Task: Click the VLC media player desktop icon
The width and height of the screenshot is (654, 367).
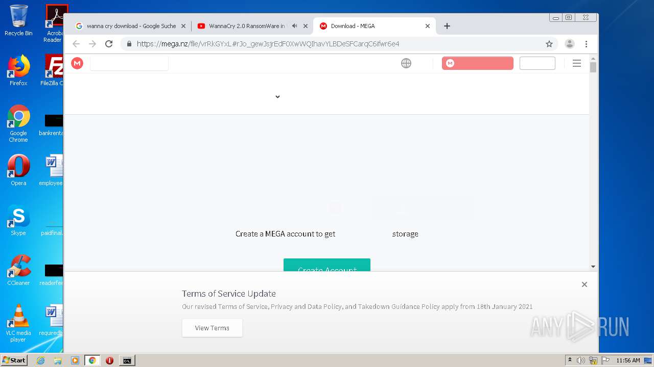Action: coord(18,323)
